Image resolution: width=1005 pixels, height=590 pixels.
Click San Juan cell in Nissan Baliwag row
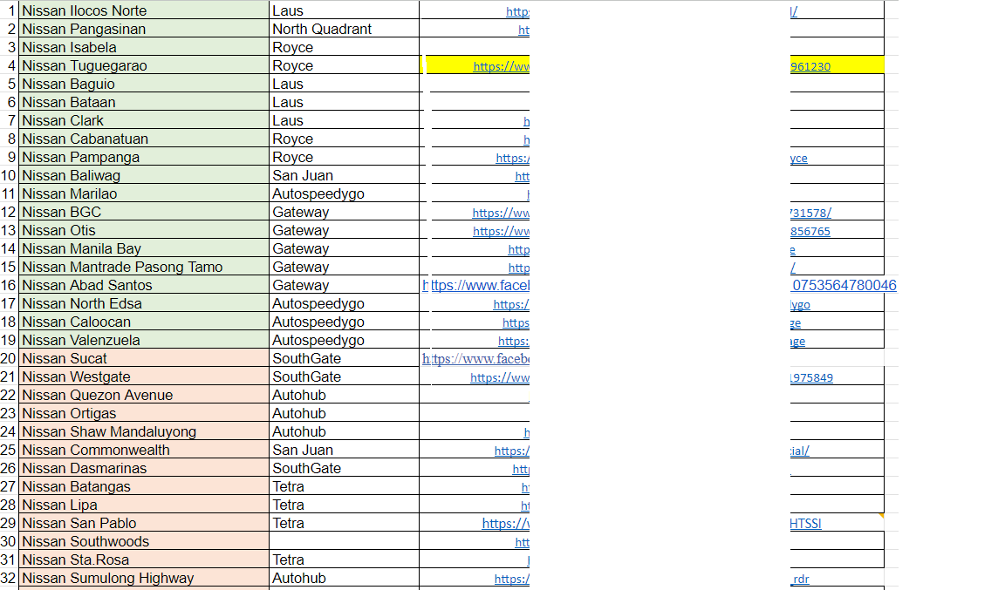[345, 175]
